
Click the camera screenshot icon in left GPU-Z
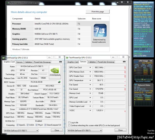(61, 62)
